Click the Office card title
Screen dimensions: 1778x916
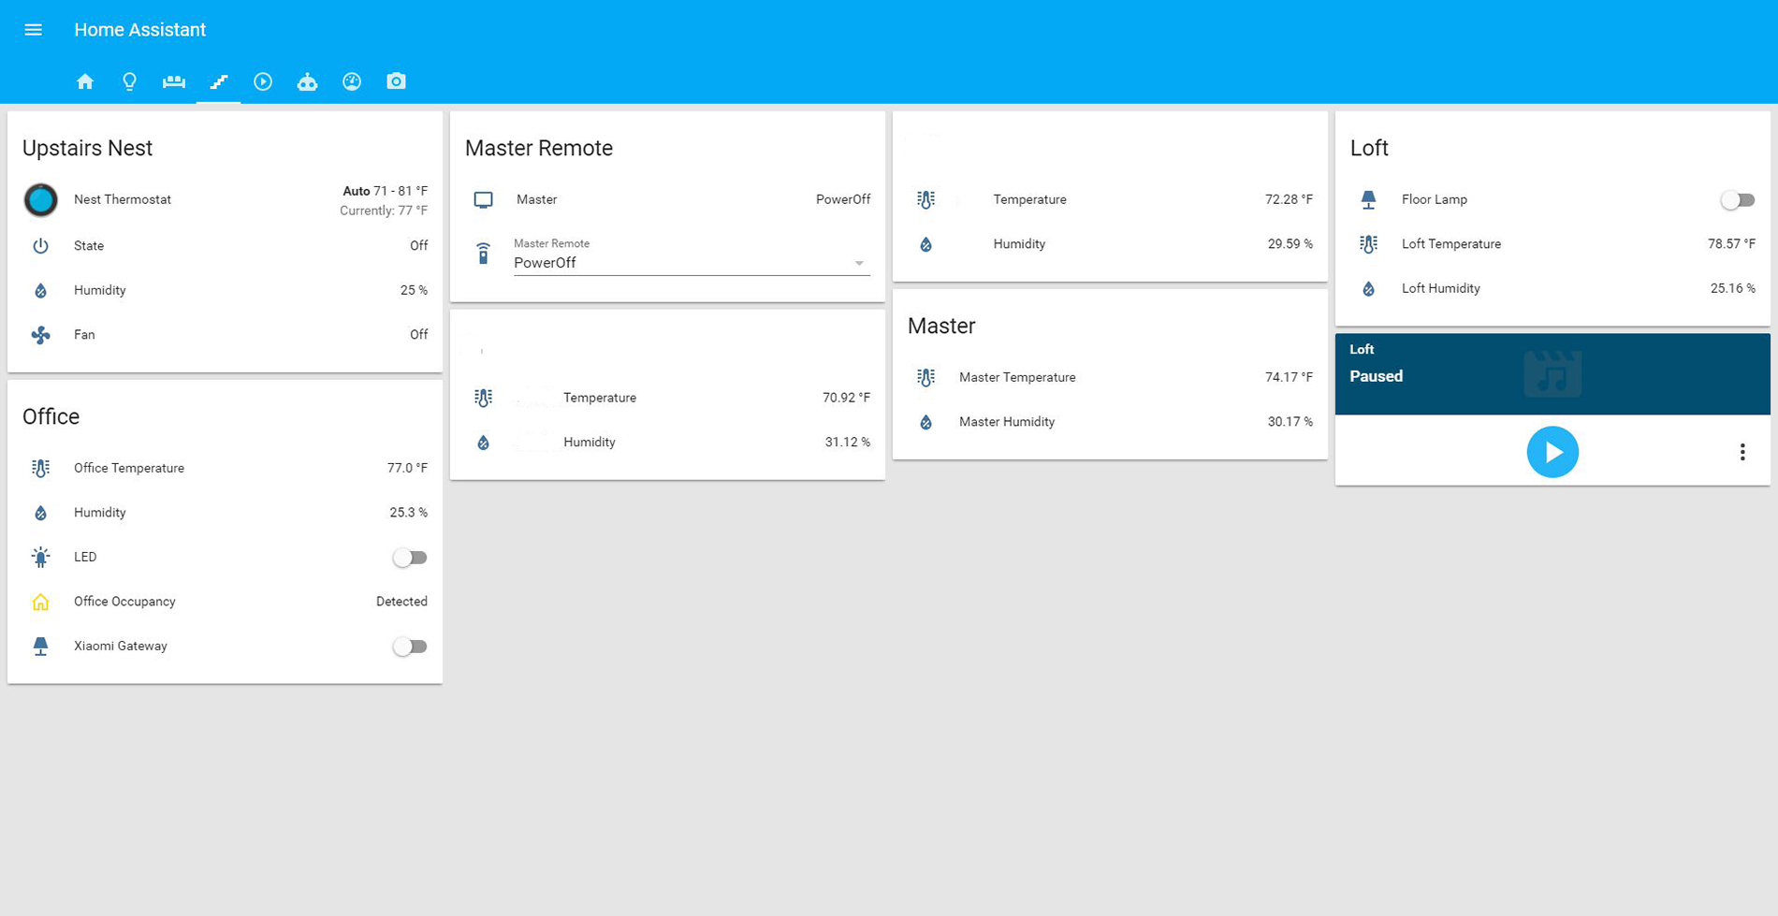click(x=51, y=416)
